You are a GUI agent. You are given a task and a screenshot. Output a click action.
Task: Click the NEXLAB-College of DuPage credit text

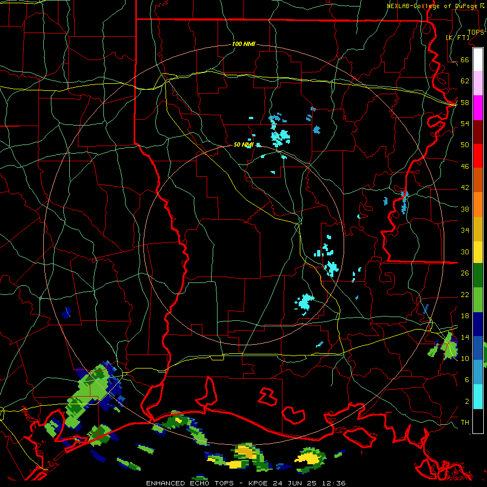click(x=433, y=6)
